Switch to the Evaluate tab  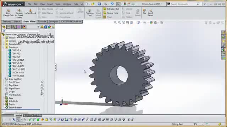pos(42,22)
